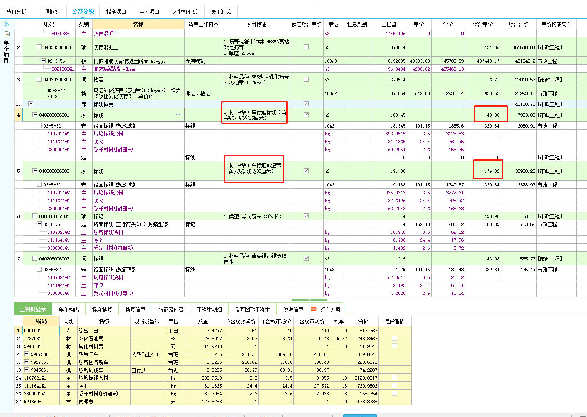The width and height of the screenshot is (587, 417).
Task: Check 是否暂估 box for 底漆 in bottom table
Action: click(x=395, y=385)
